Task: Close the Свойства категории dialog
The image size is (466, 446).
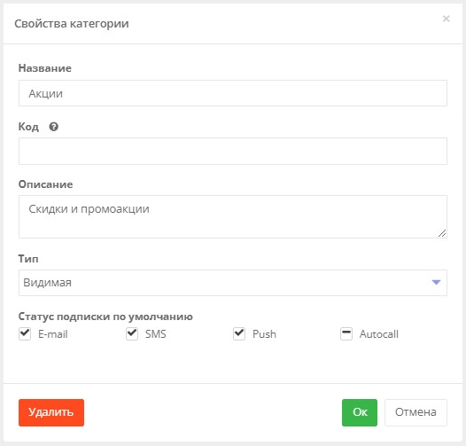Action: (x=446, y=19)
